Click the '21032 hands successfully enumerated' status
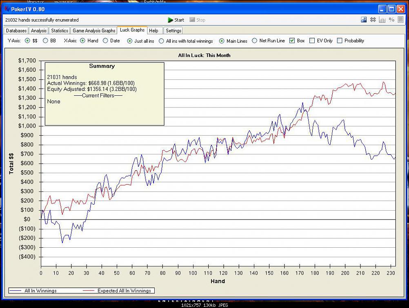 pos(42,20)
